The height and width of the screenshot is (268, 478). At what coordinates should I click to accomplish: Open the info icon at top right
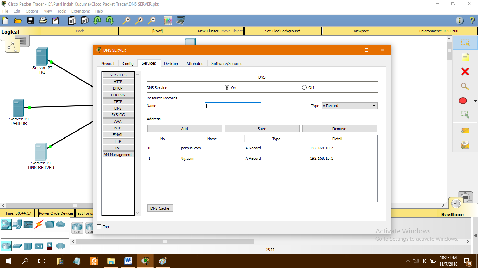click(459, 21)
